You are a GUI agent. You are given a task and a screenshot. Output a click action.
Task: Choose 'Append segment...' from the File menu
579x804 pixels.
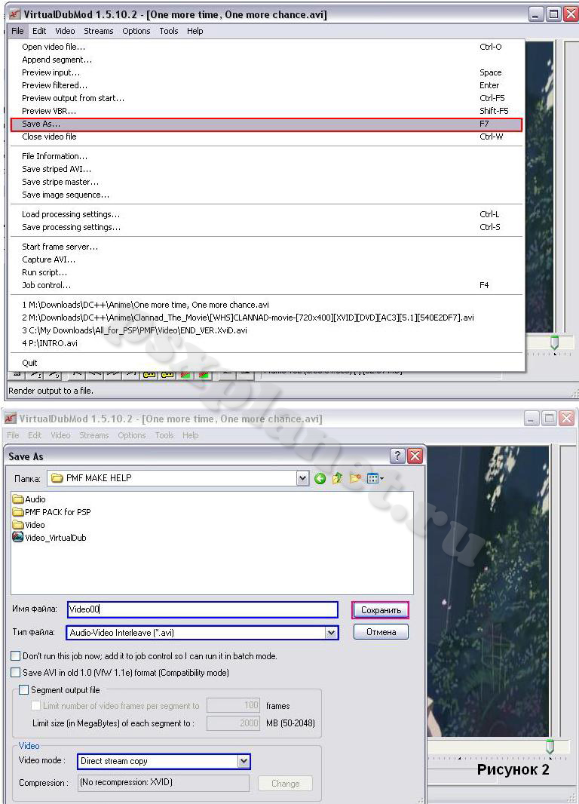[x=266, y=60]
